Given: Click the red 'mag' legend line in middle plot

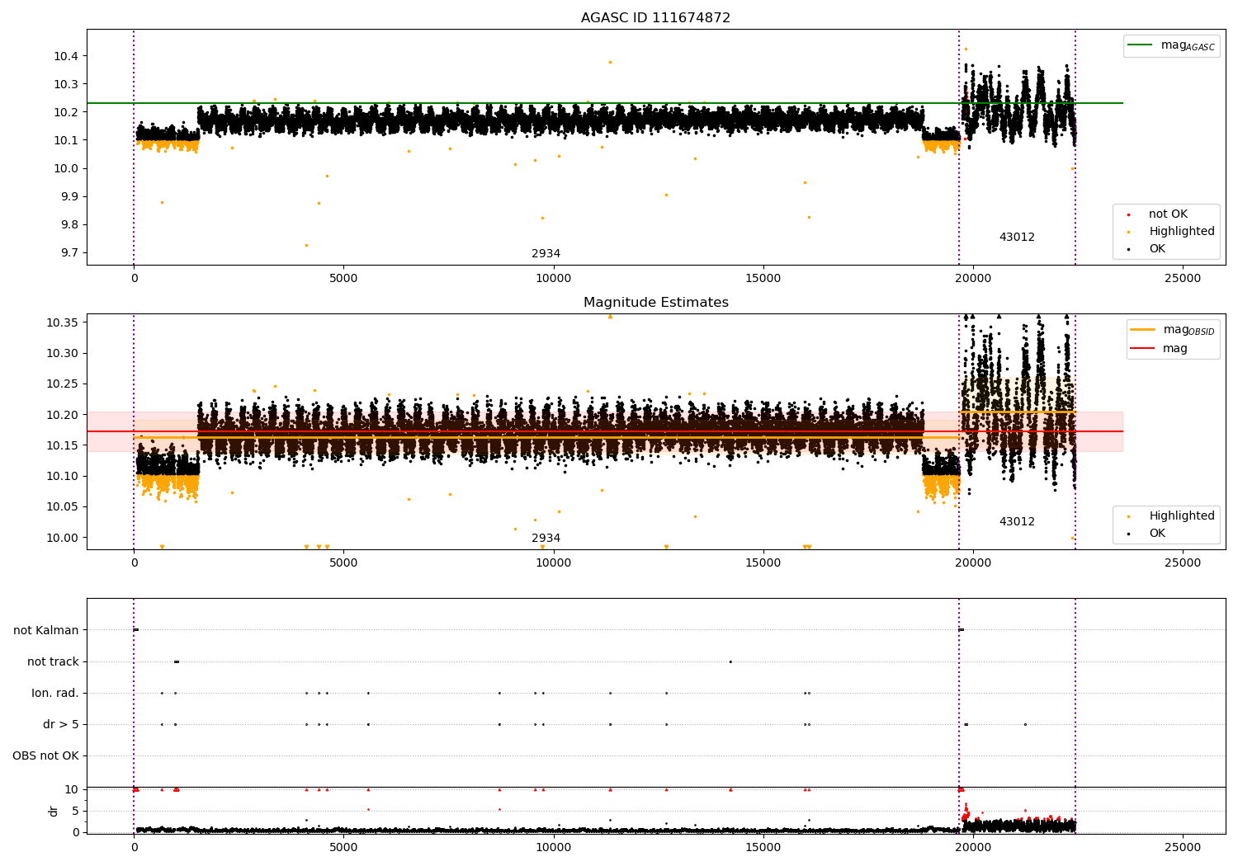Looking at the screenshot, I should (1143, 349).
